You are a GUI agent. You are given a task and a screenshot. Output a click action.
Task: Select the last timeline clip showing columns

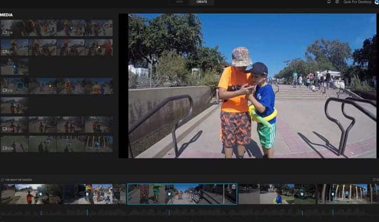345,194
